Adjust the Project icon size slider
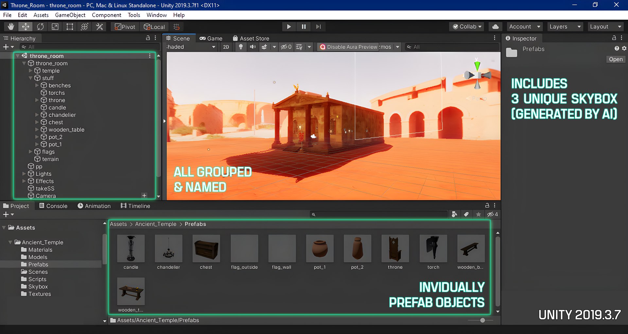628x334 pixels. 482,320
